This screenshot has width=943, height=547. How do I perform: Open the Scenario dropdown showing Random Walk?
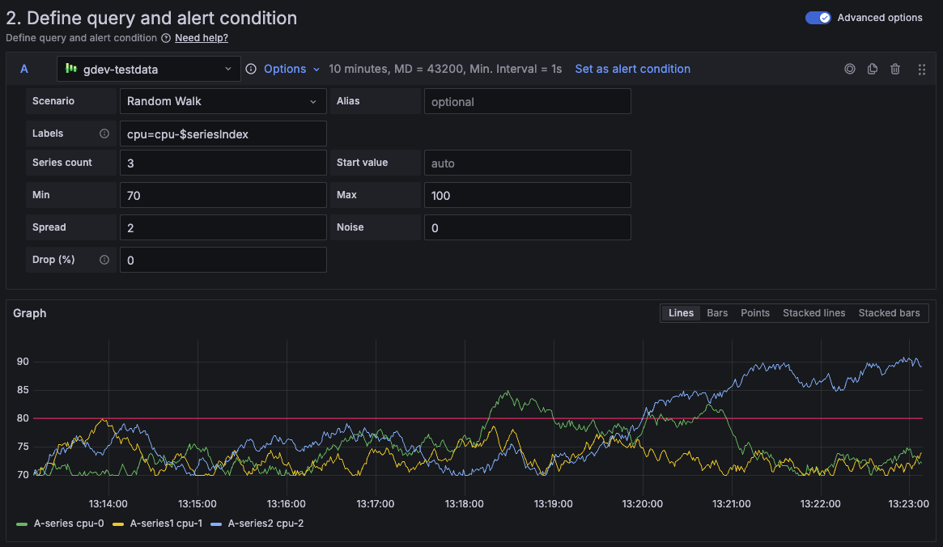click(x=222, y=101)
